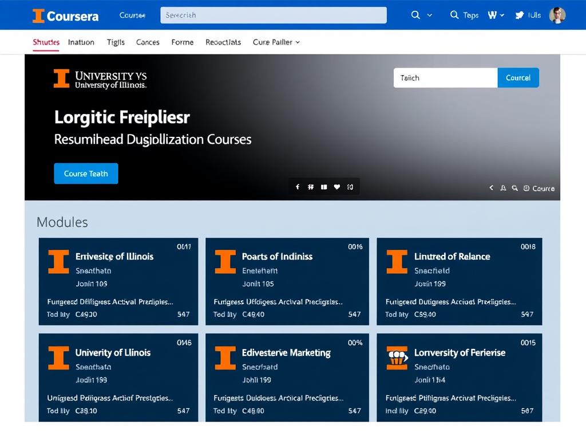Click the book icon in the banner toolbar

coord(324,187)
